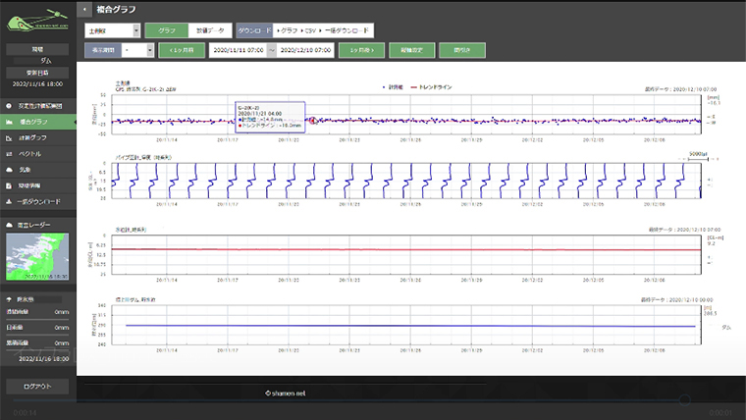This screenshot has height=420, width=746.
Task: Click the umbrella icon in the rainfall panel
Action: (9, 299)
